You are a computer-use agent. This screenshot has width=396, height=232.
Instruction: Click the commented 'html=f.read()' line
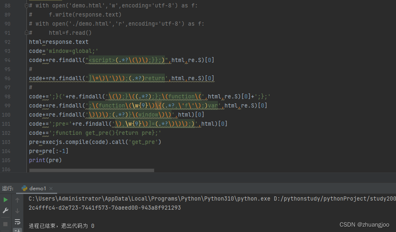[60, 33]
